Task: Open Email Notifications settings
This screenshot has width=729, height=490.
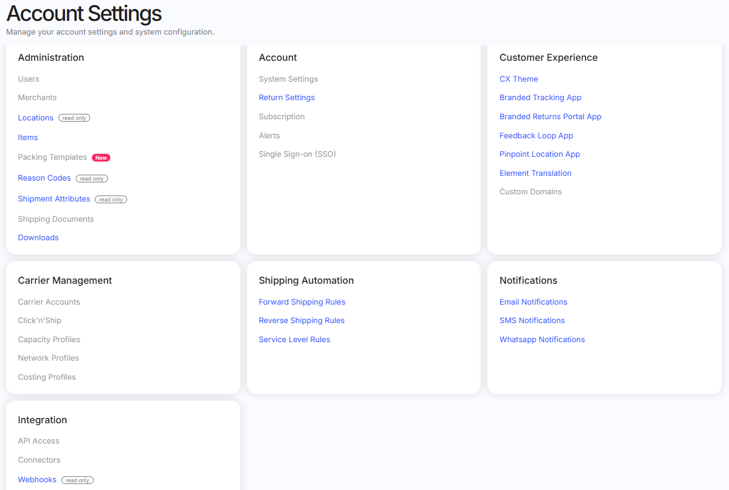Action: pyautogui.click(x=533, y=302)
